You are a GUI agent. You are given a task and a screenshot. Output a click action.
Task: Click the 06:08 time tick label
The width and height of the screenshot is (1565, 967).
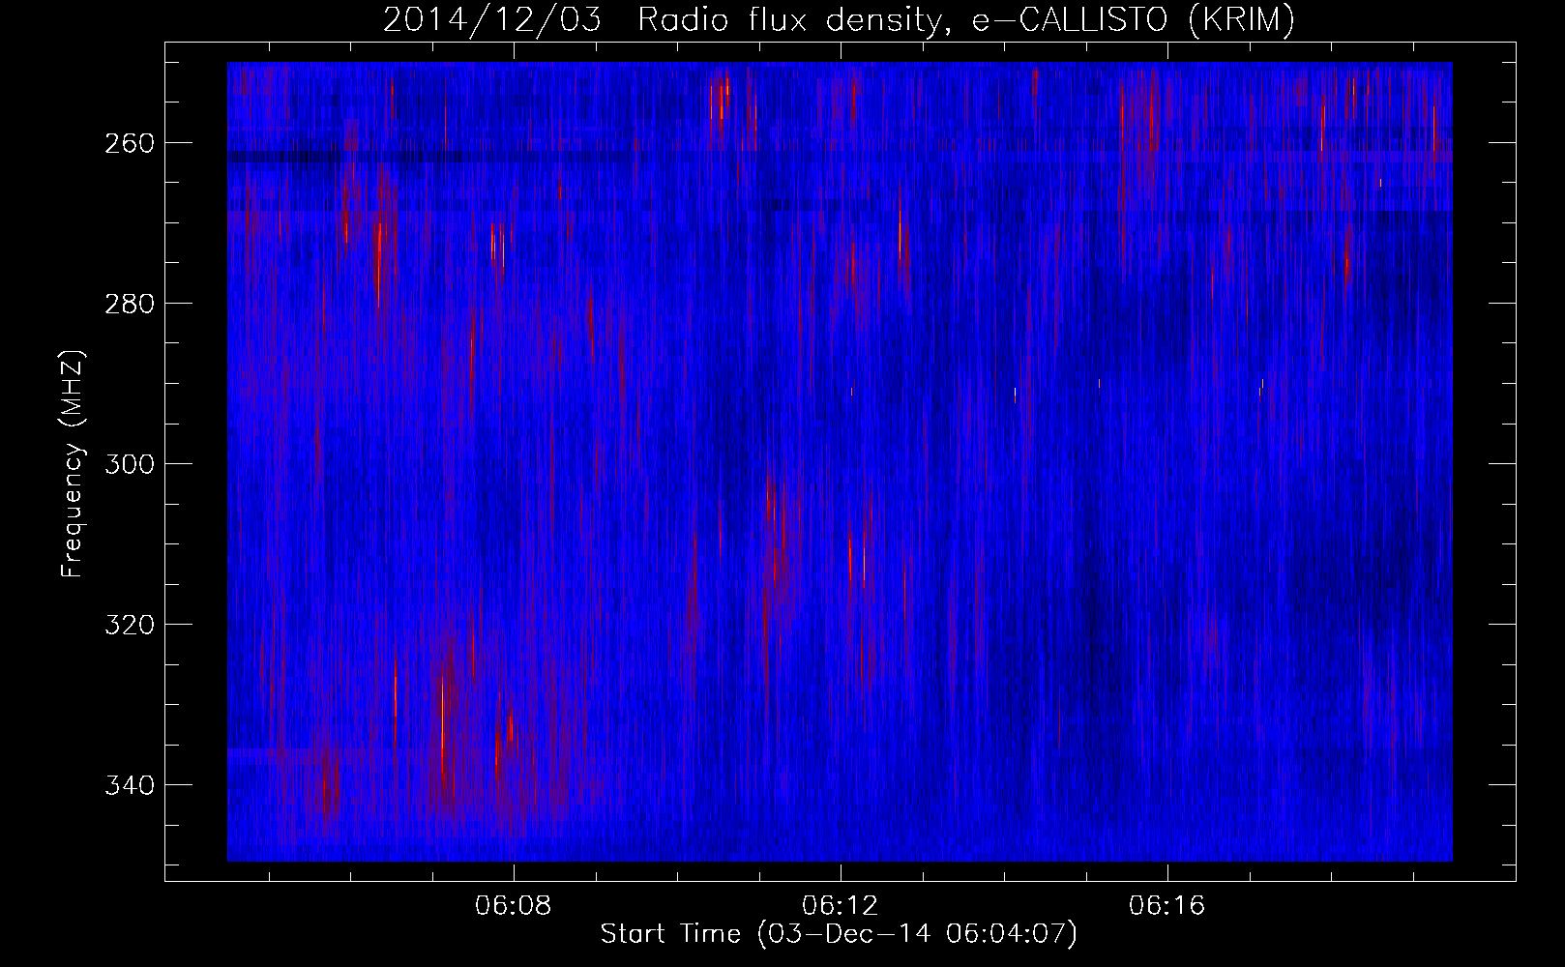514,906
